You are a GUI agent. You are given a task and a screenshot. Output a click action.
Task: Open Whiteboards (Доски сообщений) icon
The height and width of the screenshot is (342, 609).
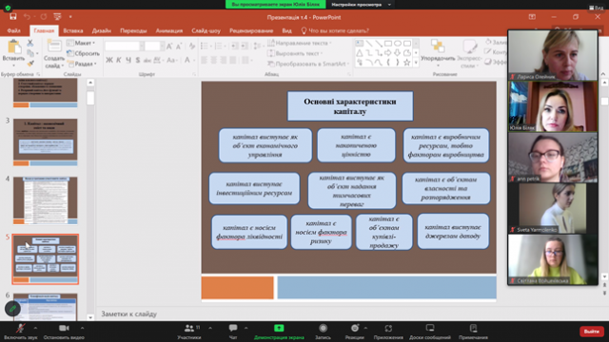[x=430, y=328]
